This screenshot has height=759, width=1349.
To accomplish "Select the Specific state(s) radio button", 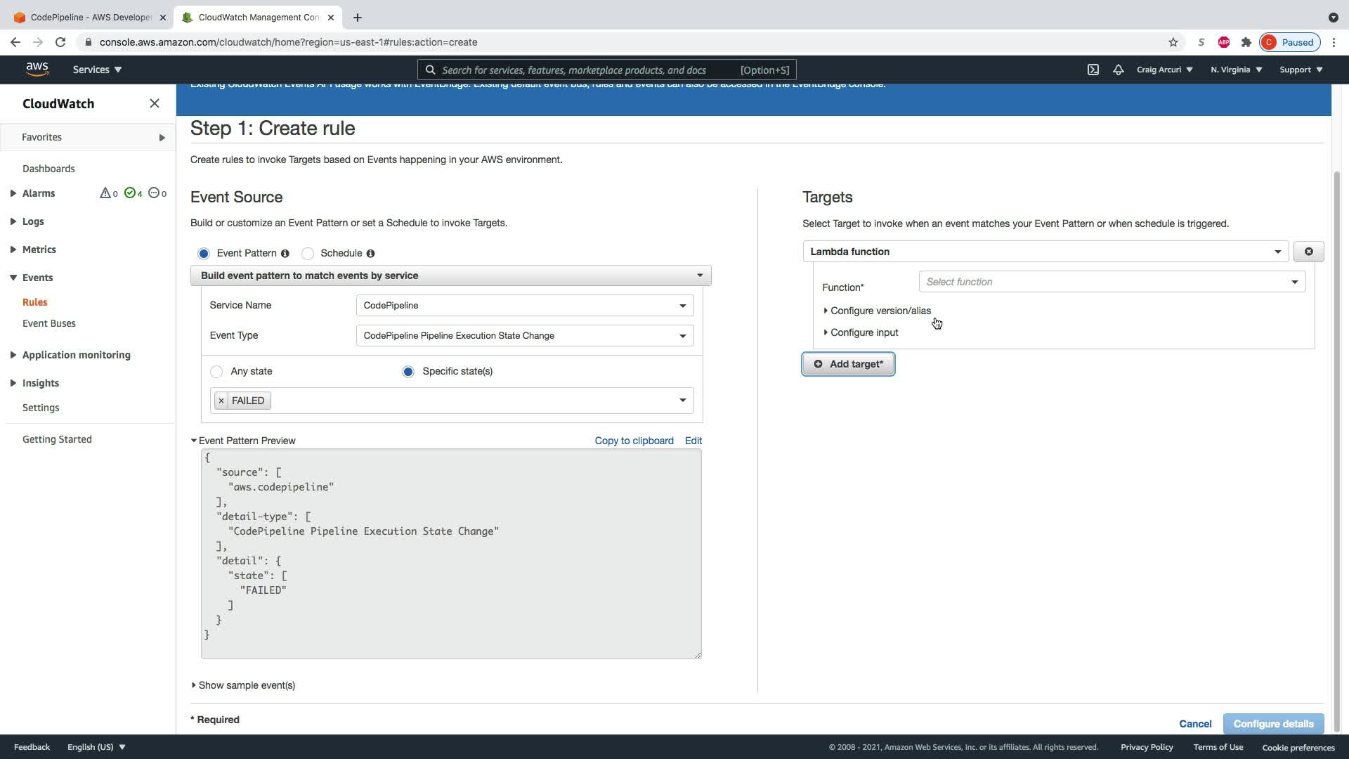I will (x=408, y=372).
